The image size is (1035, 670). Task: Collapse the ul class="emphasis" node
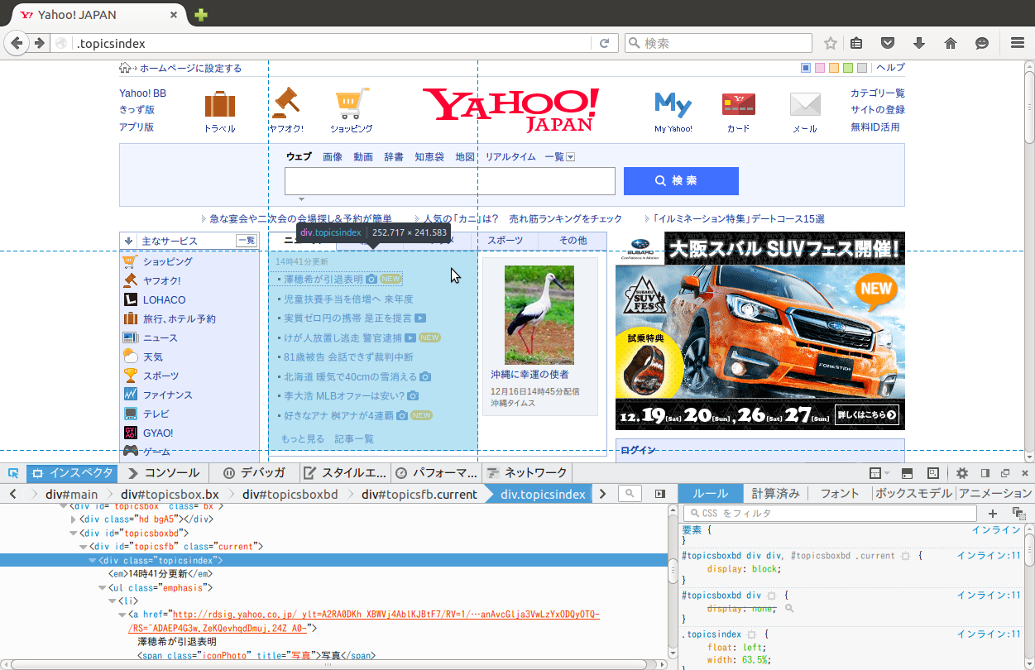pyautogui.click(x=101, y=588)
